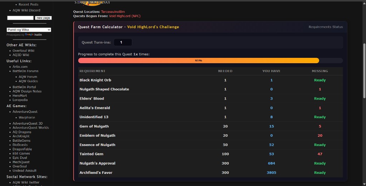Click the 20 missing value for Emblem of Nulgath
Viewport: 366px width, 186px height.
point(320,135)
